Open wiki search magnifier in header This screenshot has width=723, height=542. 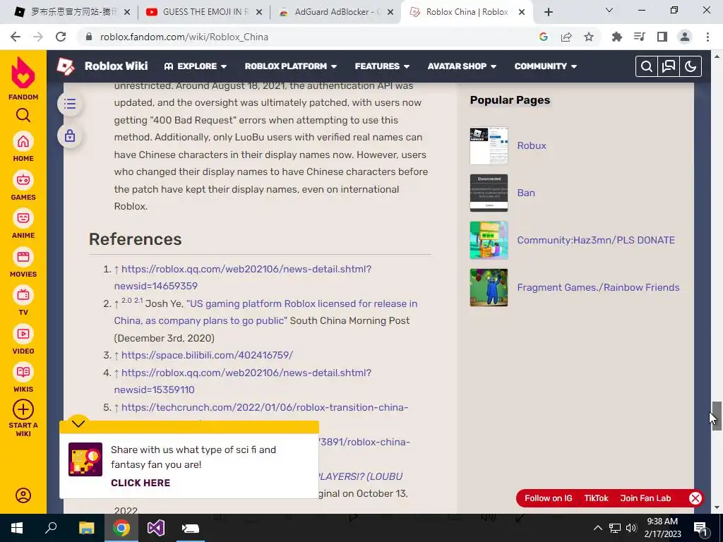click(647, 66)
